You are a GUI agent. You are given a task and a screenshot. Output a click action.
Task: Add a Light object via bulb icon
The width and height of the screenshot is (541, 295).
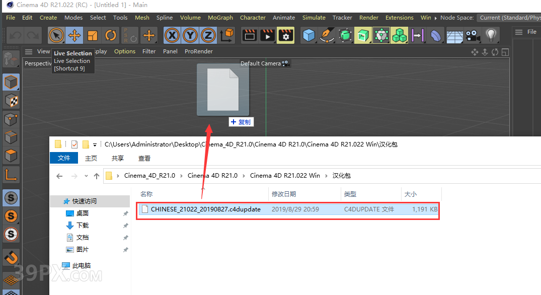491,35
